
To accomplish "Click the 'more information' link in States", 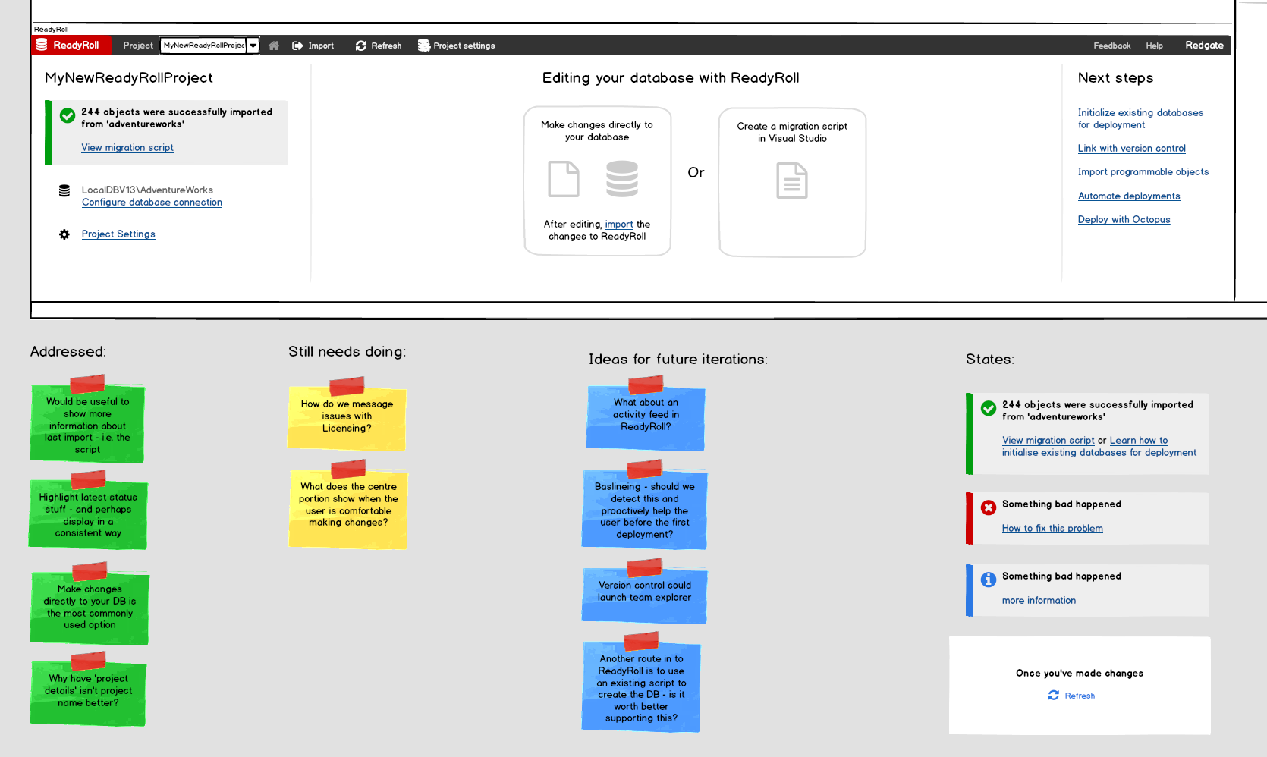I will (x=1039, y=600).
